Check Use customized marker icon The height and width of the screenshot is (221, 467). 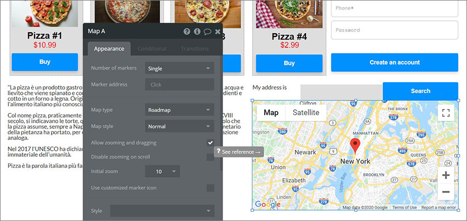coord(210,188)
